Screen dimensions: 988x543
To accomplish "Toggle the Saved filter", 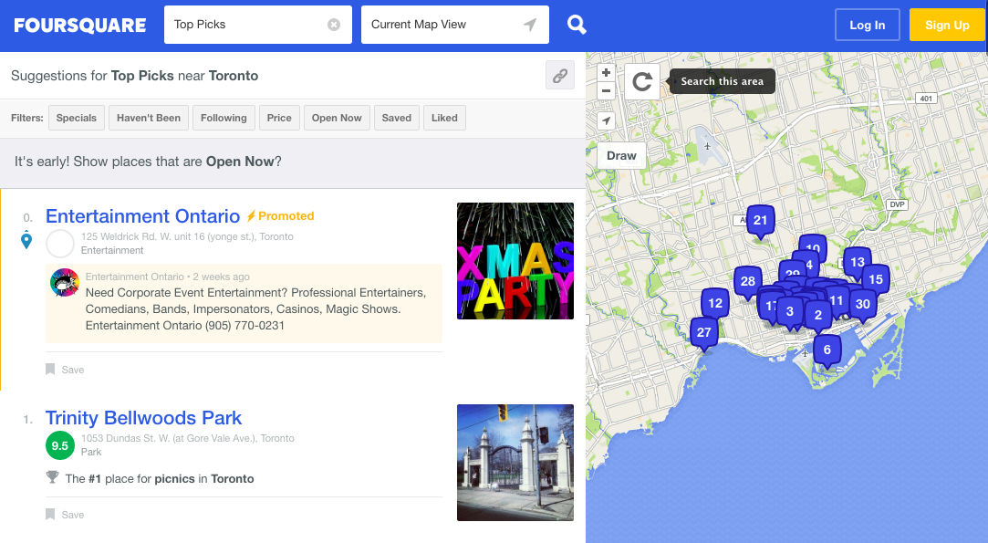I will click(396, 118).
